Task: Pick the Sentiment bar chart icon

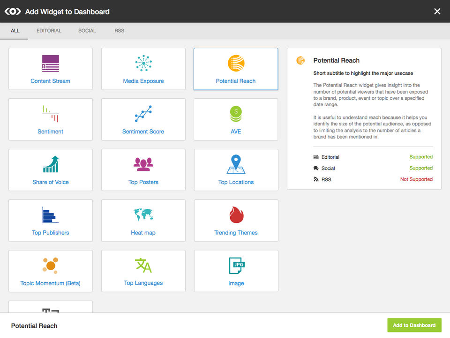Action: click(x=51, y=114)
